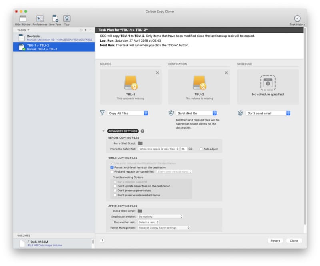
Task: Enable Auto adjust for SafetyNet pruning
Action: (x=201, y=149)
